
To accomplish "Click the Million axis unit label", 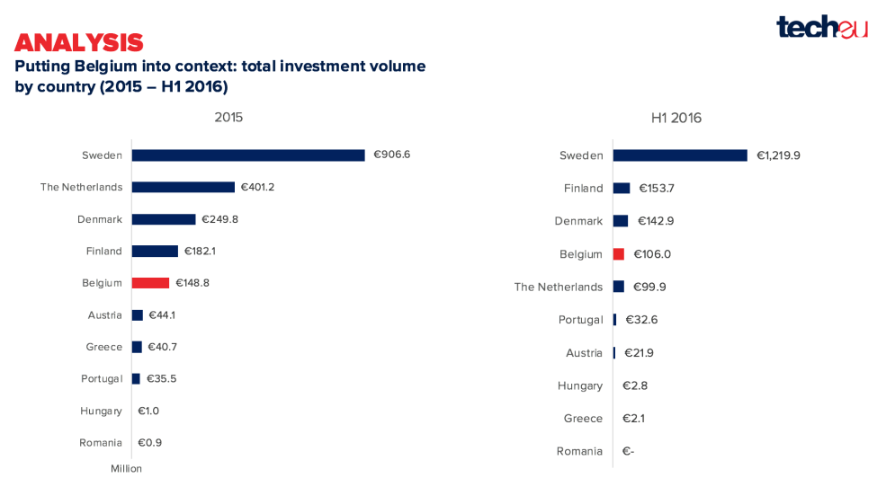I will (127, 468).
